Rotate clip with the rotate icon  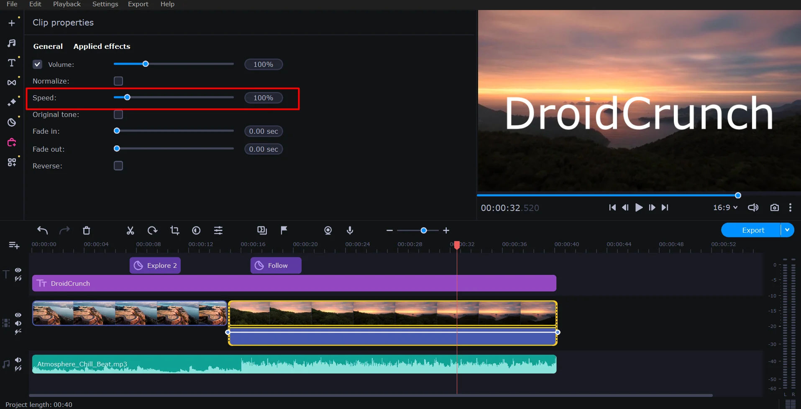click(152, 230)
